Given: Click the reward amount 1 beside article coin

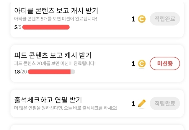Looking at the screenshot, I should 133,19.
